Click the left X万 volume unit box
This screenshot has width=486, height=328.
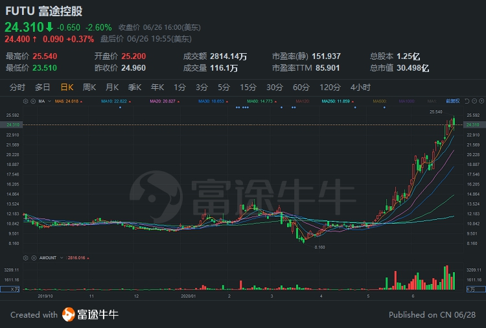[10, 289]
